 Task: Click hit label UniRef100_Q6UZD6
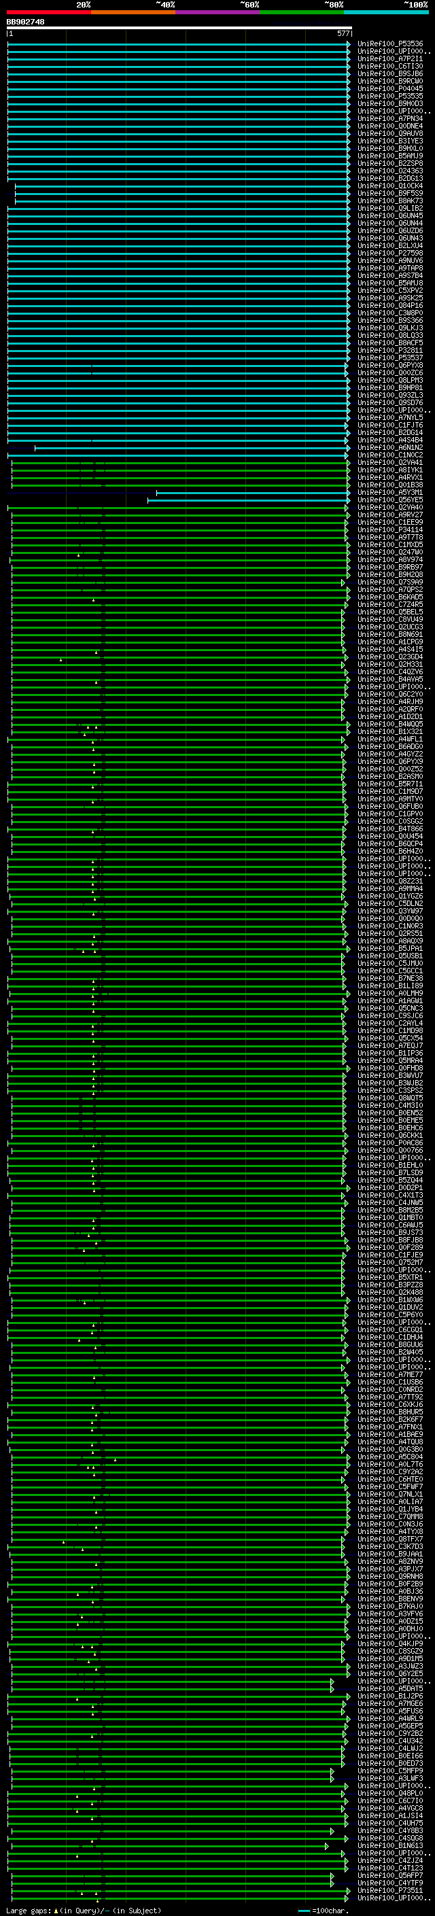pyautogui.click(x=390, y=230)
